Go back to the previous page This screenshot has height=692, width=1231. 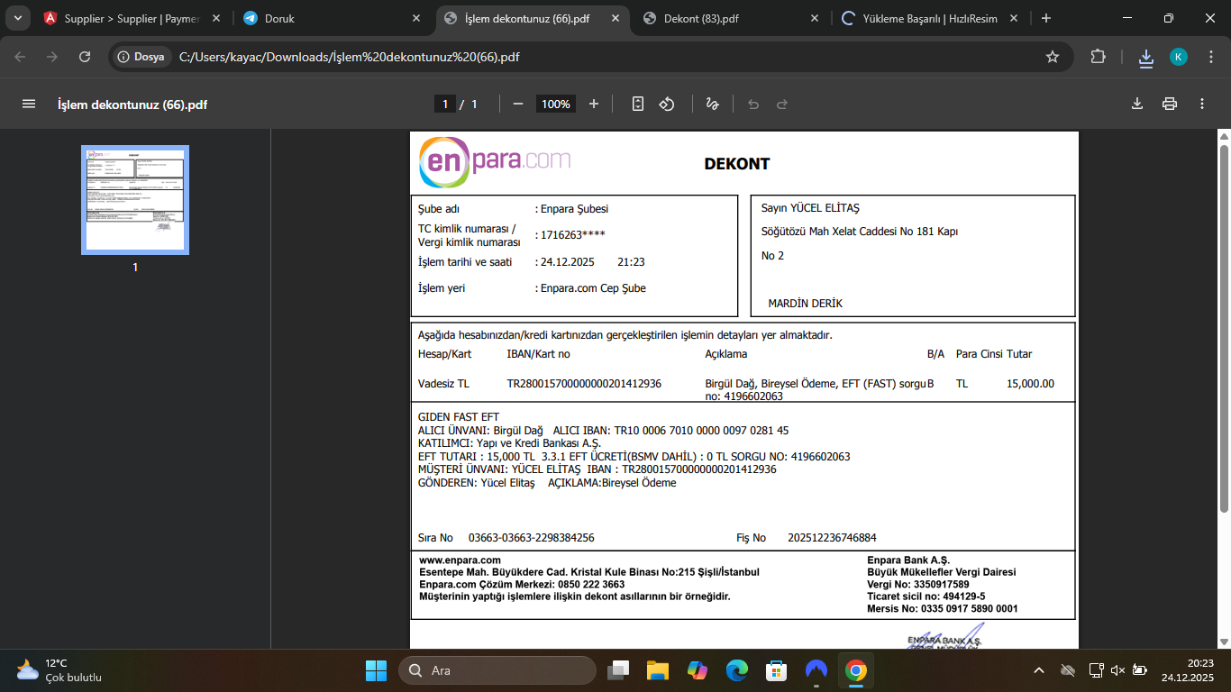(20, 57)
